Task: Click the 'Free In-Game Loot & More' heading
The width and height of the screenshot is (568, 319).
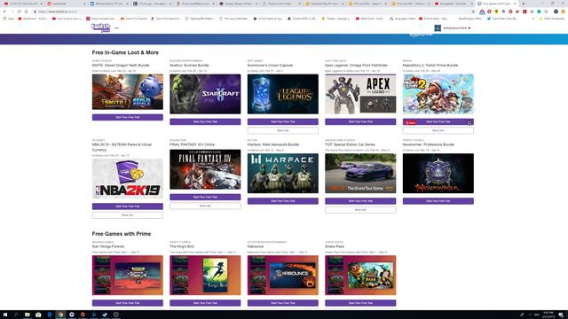Action: pos(125,53)
